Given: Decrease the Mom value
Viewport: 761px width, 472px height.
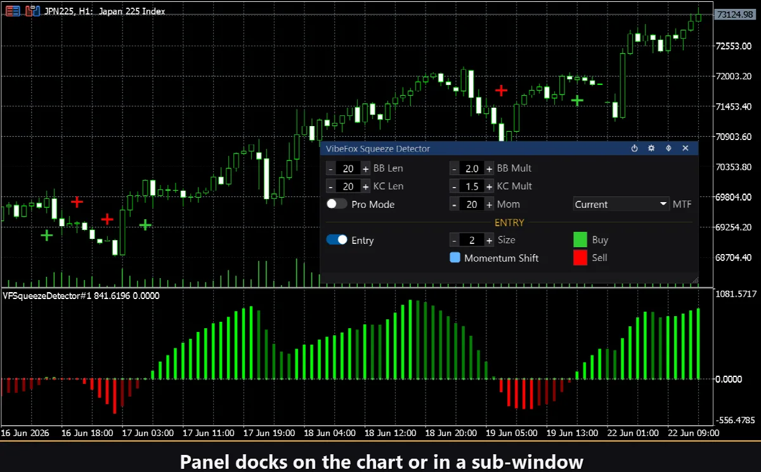Looking at the screenshot, I should click(x=454, y=204).
